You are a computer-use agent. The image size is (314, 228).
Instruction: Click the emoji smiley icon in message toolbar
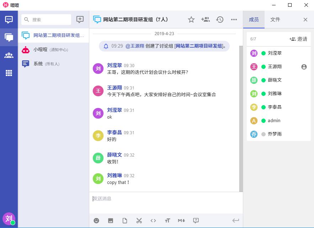[x=96, y=221]
